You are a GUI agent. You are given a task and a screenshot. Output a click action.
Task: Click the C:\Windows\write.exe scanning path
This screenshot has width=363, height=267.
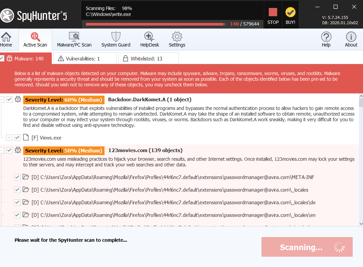[x=109, y=14]
